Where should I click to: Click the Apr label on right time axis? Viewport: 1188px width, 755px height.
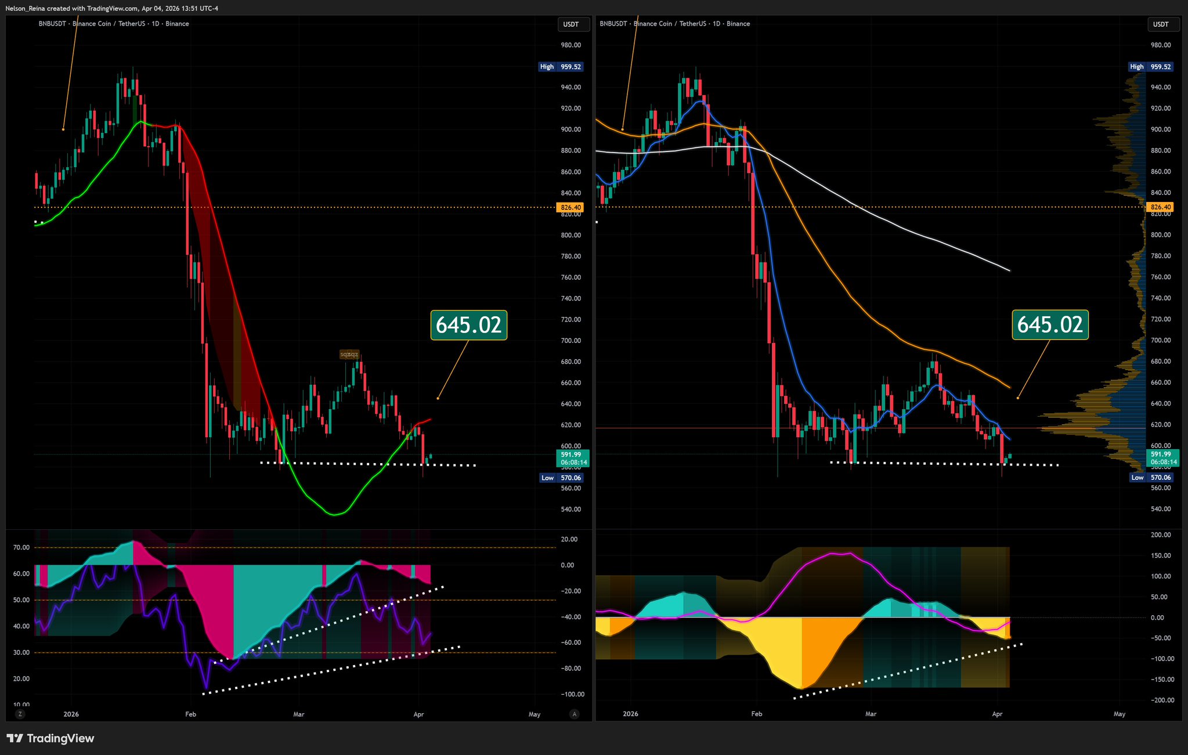[997, 714]
